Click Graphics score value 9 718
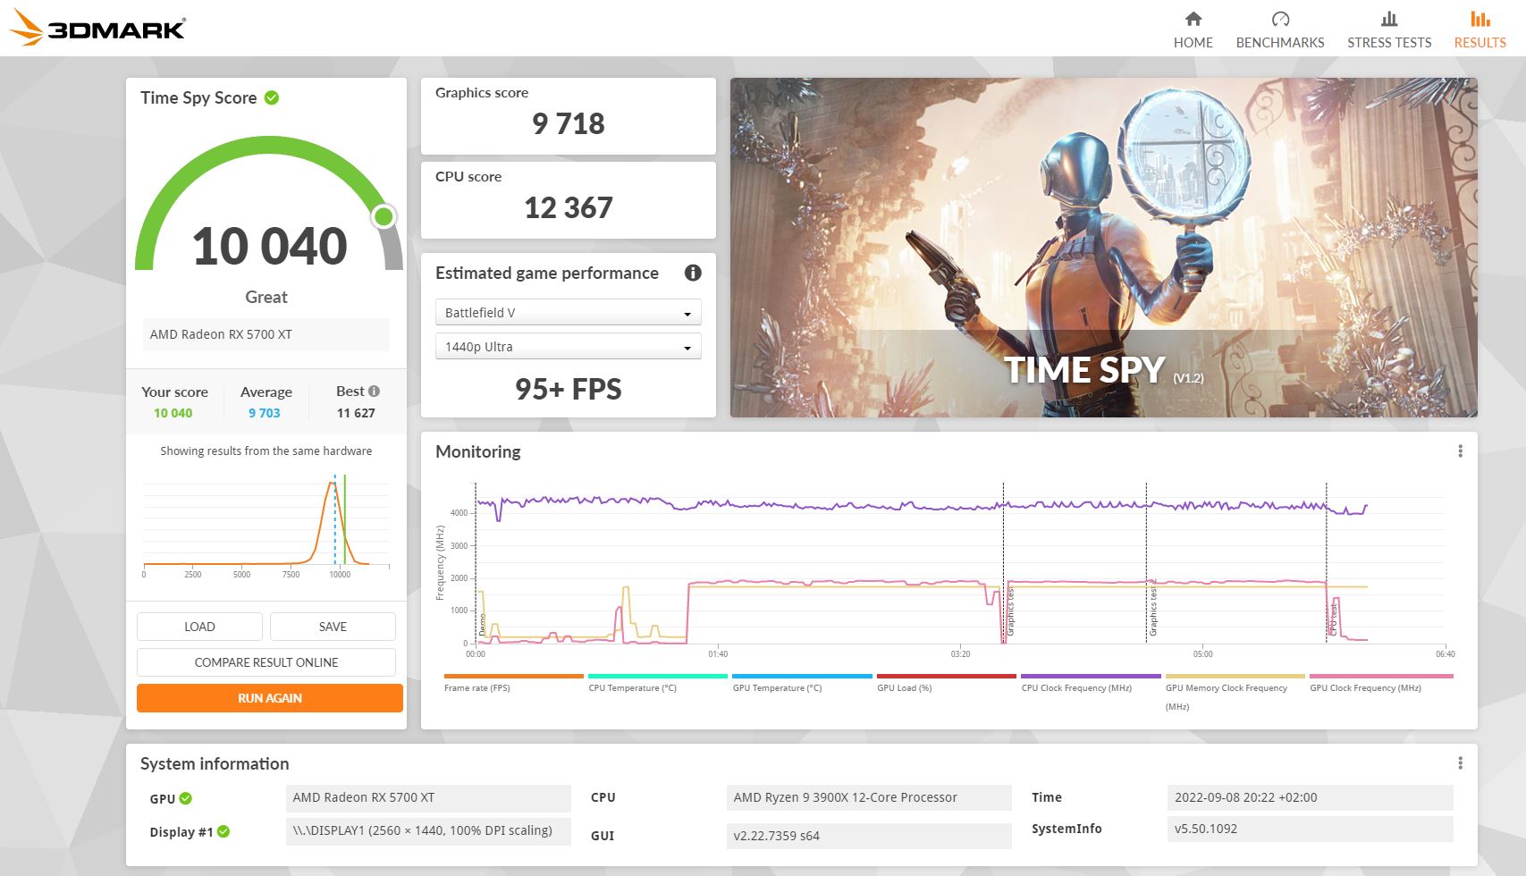1526x876 pixels. pos(569,123)
